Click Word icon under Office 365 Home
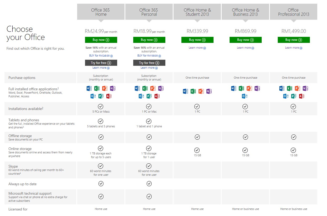 [89, 88]
